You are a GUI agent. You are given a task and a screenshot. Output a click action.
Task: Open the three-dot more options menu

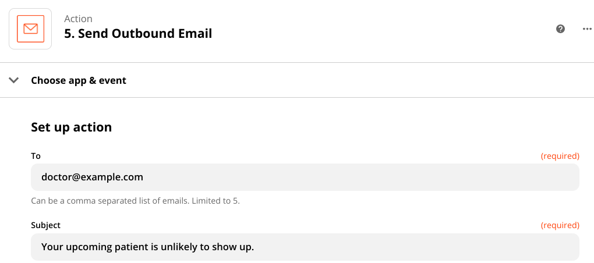pyautogui.click(x=586, y=29)
